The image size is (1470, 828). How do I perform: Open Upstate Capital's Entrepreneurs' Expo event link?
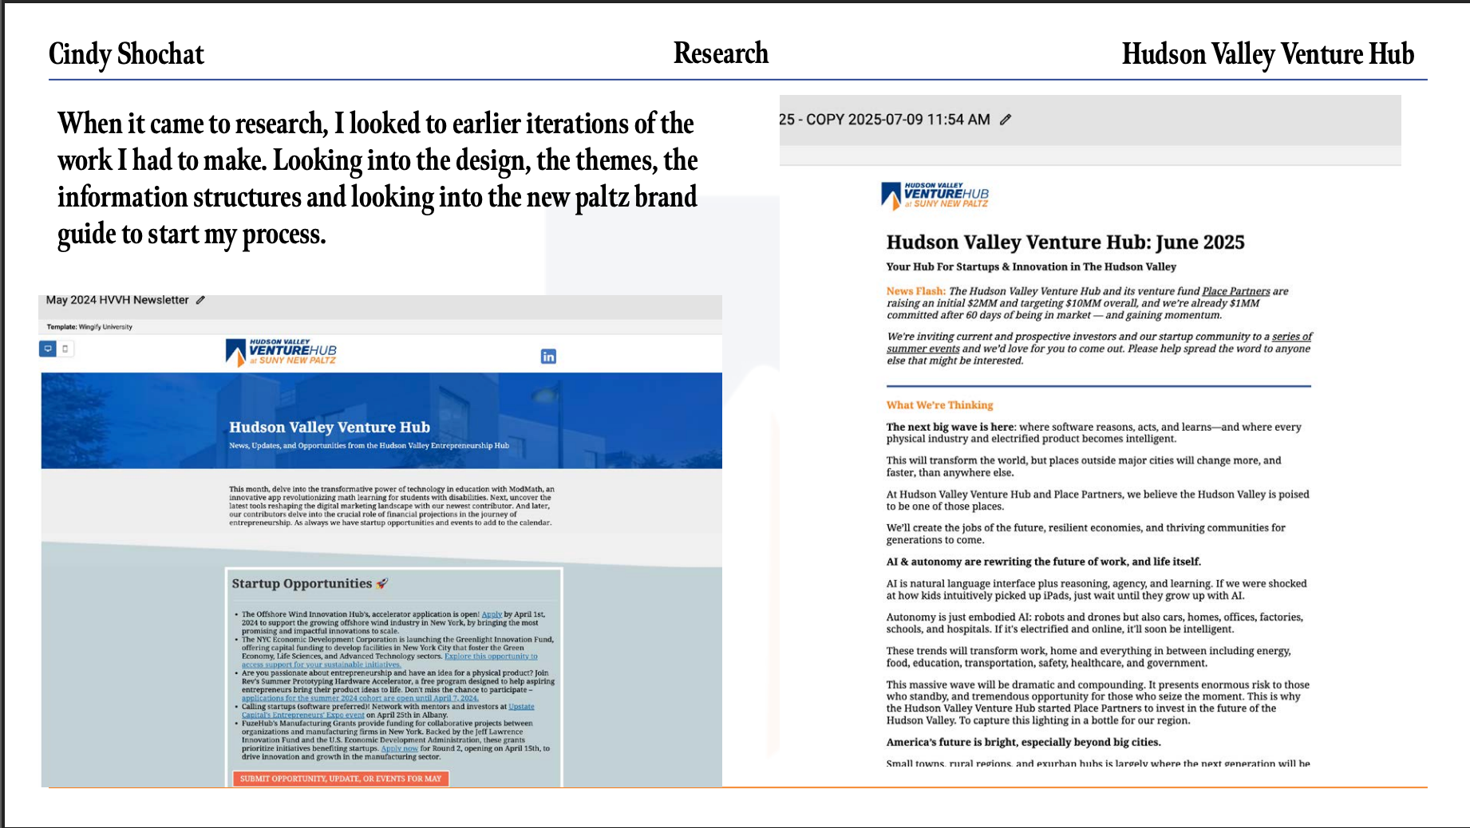tap(388, 711)
